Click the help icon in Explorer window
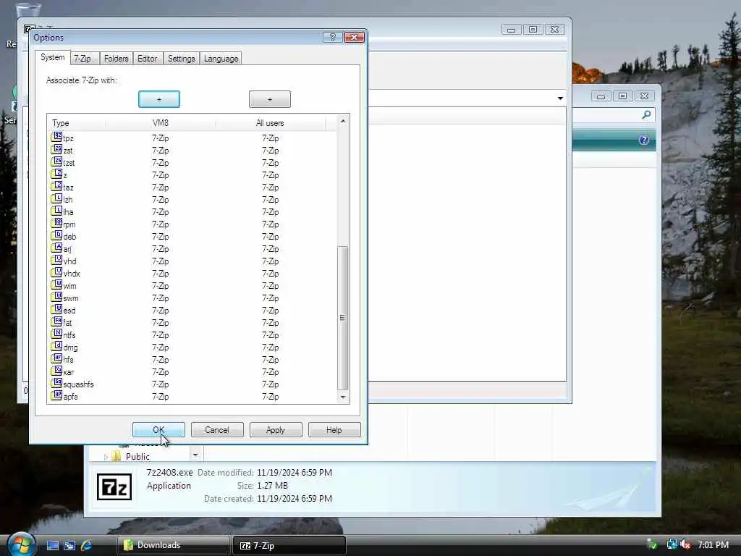Viewport: 741px width, 556px height. coord(643,140)
